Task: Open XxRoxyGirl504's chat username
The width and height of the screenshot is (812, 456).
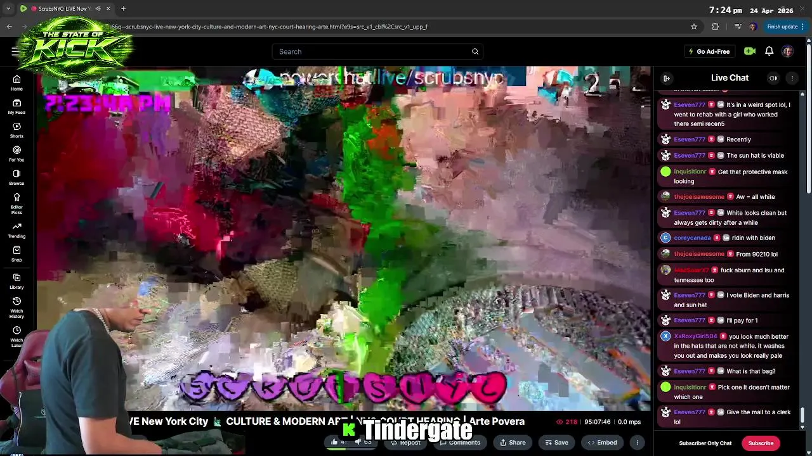Action: tap(695, 336)
